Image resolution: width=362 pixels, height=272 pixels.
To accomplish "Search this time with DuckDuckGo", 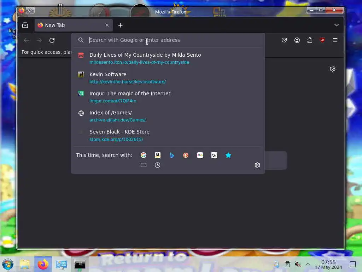I will click(186, 155).
